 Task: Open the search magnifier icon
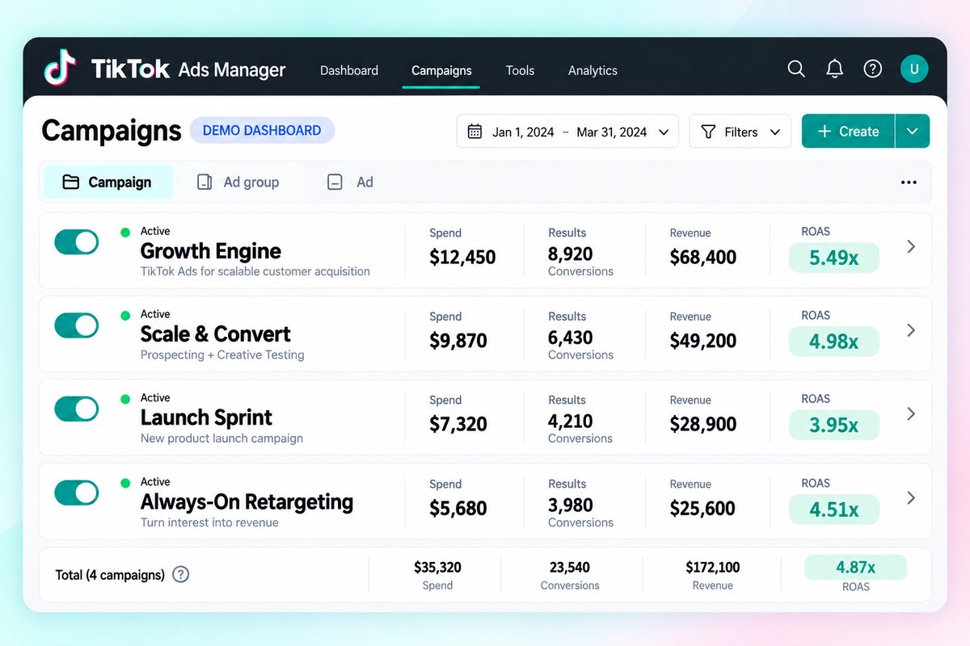796,69
